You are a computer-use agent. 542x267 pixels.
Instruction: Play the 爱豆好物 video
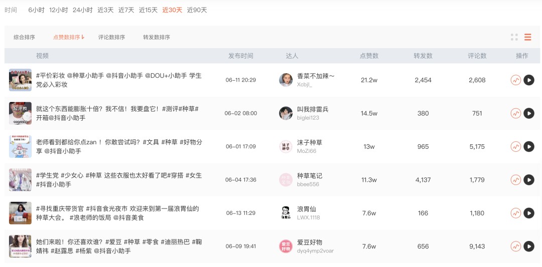pyautogui.click(x=529, y=246)
